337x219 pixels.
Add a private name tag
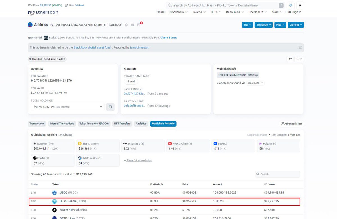click(131, 81)
